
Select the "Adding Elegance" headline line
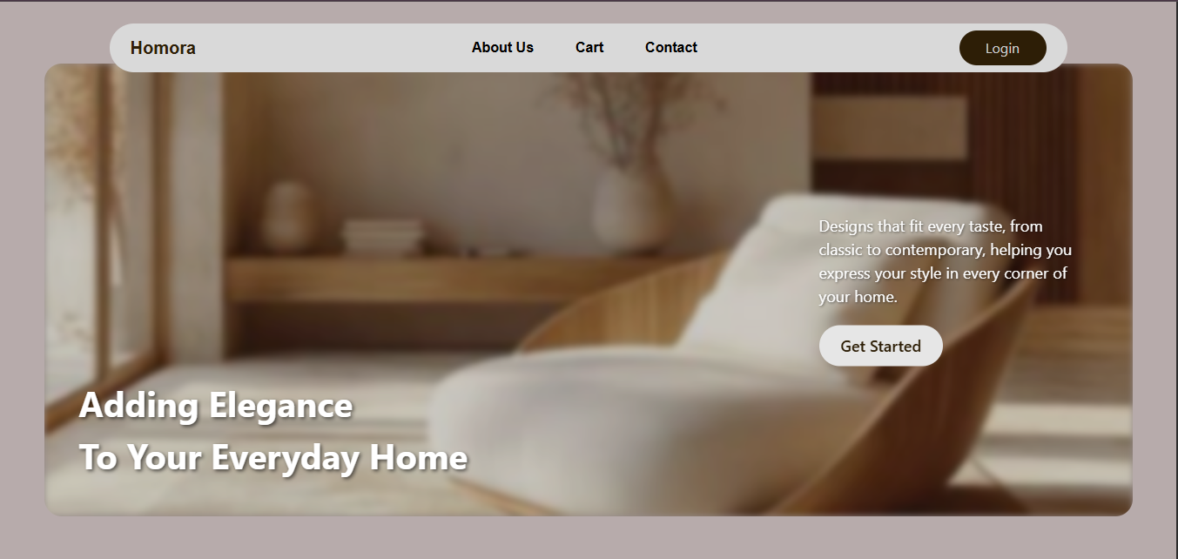[x=216, y=406]
